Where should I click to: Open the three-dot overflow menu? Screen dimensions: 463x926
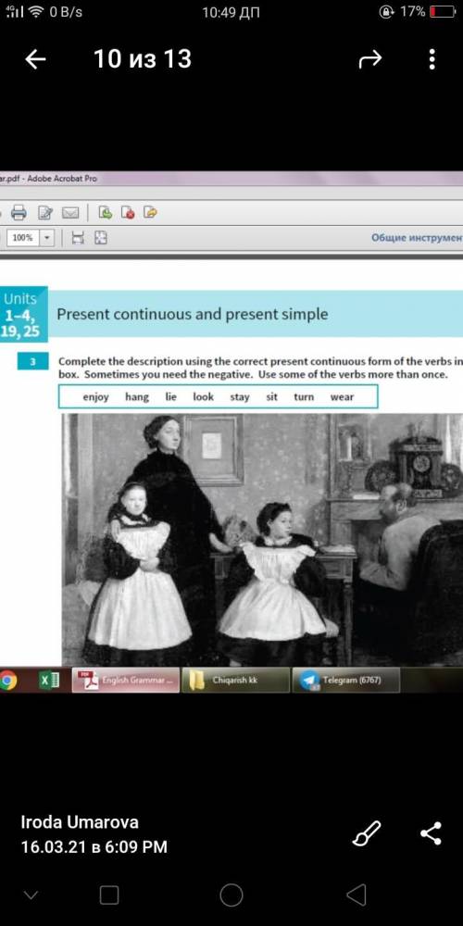coord(432,59)
